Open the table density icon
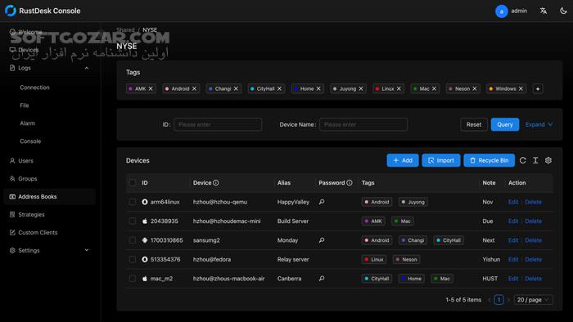573x322 pixels. click(535, 160)
